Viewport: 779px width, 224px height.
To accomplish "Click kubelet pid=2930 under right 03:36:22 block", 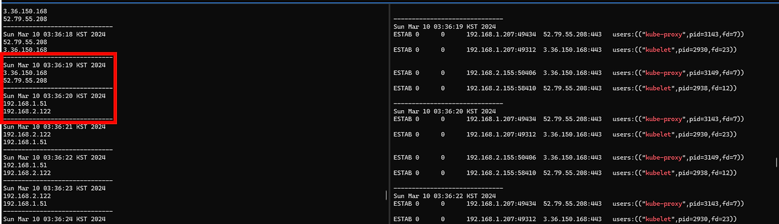I will [674, 219].
